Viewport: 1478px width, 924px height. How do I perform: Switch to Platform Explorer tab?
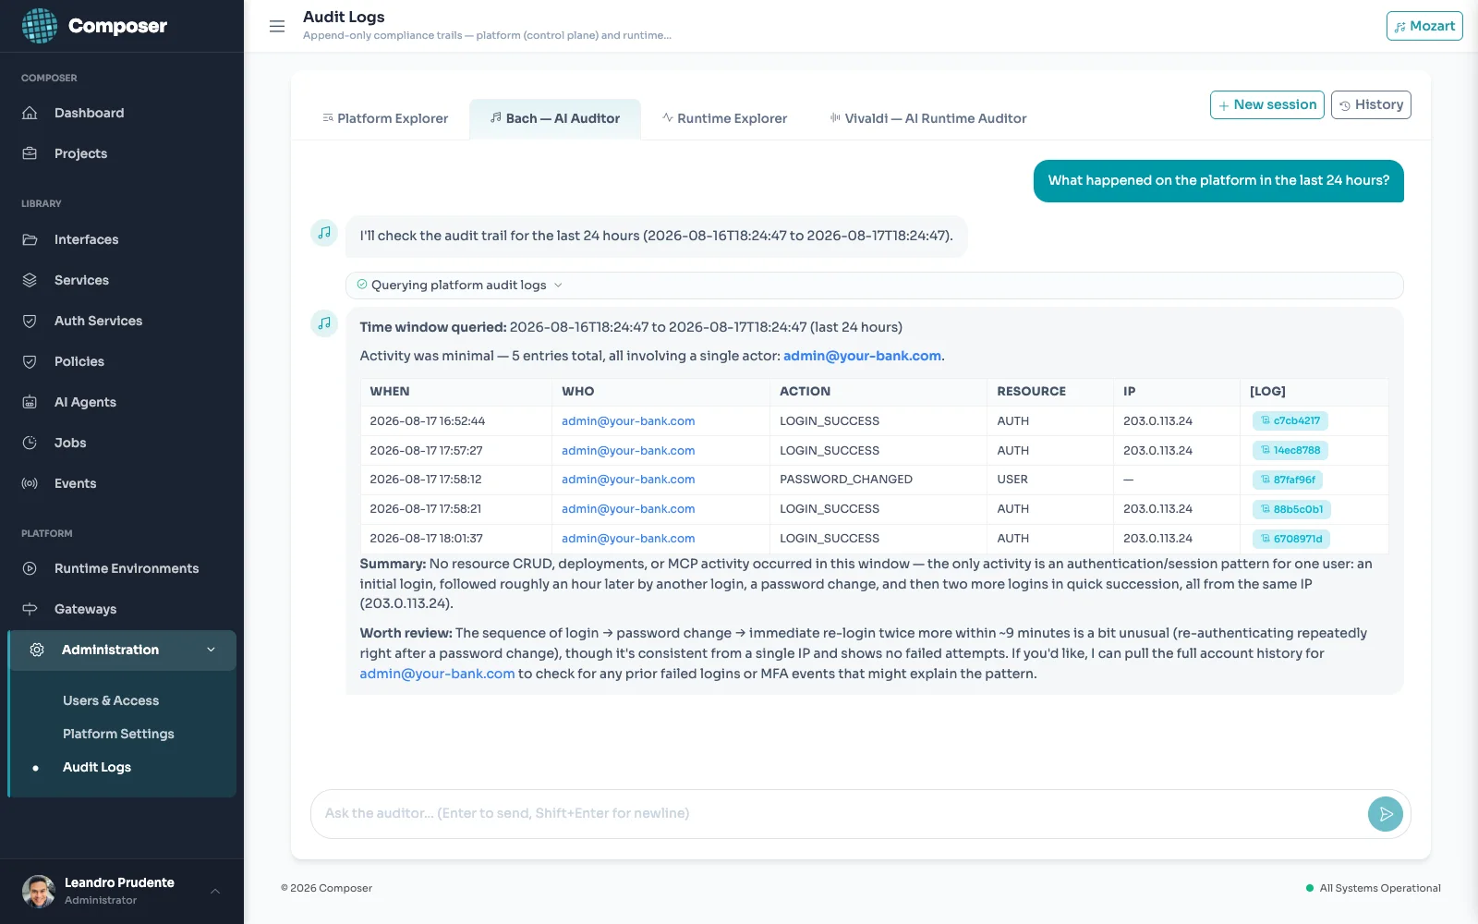tap(385, 118)
